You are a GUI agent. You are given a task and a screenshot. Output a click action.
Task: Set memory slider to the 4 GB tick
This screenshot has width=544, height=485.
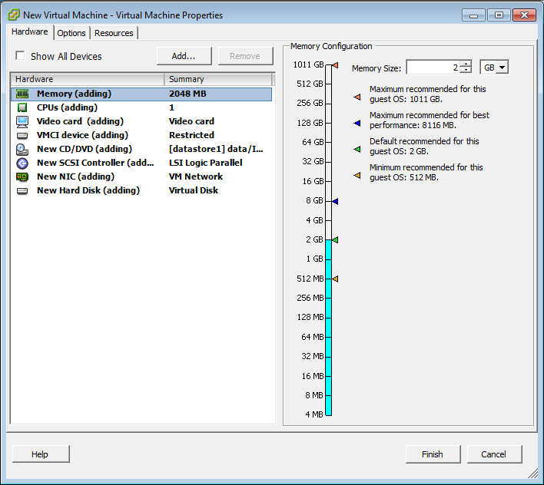tap(329, 220)
